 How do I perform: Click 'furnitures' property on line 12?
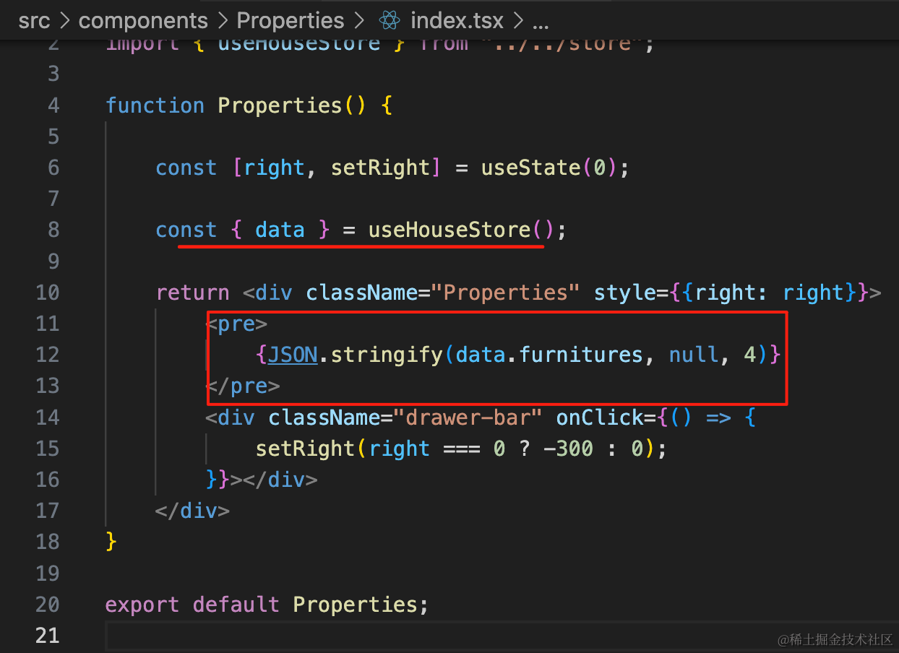[x=581, y=355]
